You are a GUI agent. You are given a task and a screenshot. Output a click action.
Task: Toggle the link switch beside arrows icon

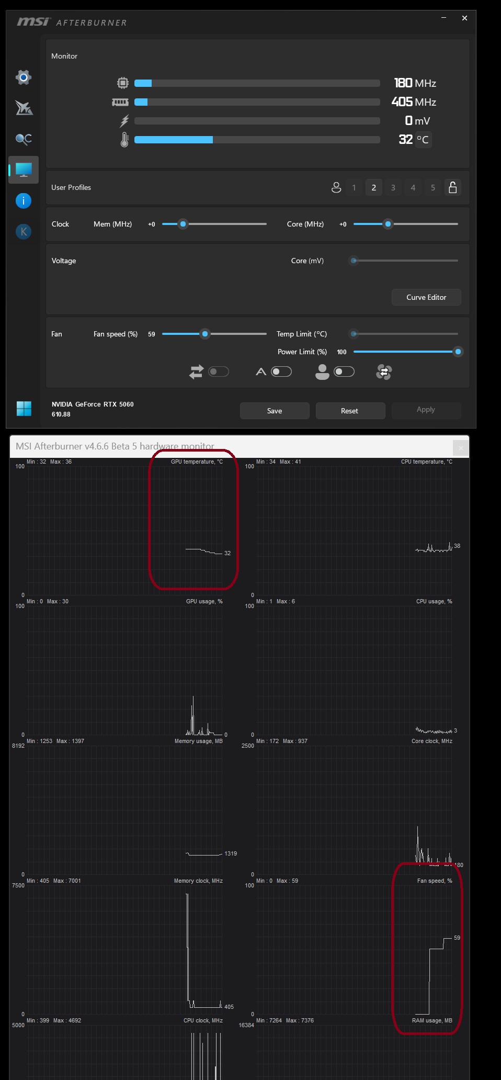tap(219, 372)
